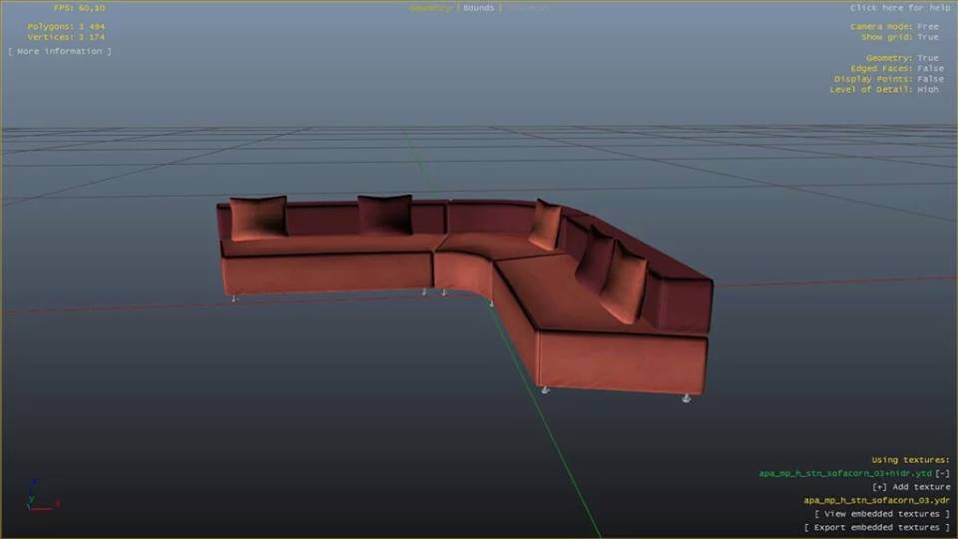Select the apa_mp_h_stn_sofacorn_03+hidr.ytd texture file
Viewport: 958px width, 539px height.
(x=844, y=473)
